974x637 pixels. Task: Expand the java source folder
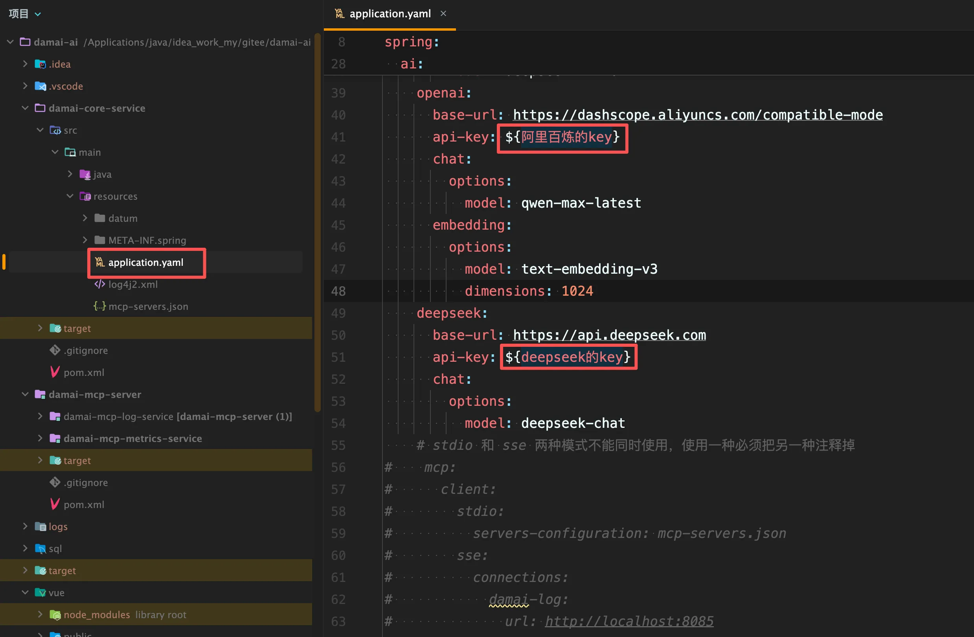[x=70, y=174]
